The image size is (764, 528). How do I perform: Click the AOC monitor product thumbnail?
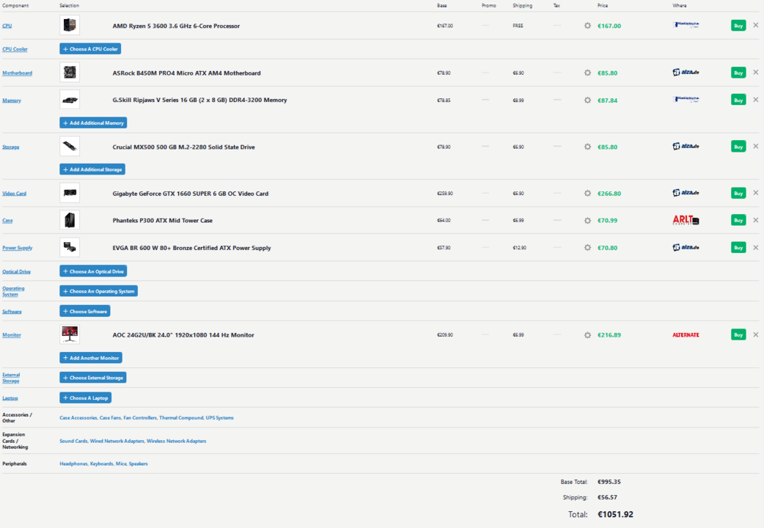coord(70,334)
